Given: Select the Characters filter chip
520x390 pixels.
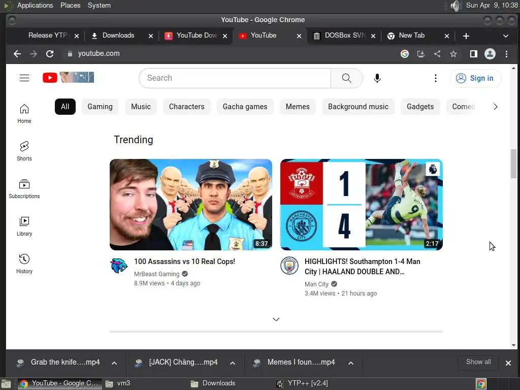Looking at the screenshot, I should point(187,107).
